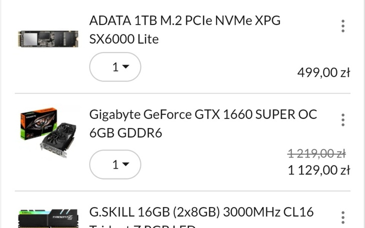The height and width of the screenshot is (228, 365).
Task: Click the ADATA SSD product image
Action: pos(48,39)
